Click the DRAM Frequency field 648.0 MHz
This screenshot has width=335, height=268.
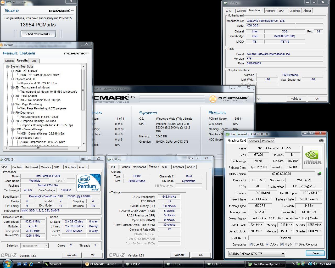(x=169, y=197)
